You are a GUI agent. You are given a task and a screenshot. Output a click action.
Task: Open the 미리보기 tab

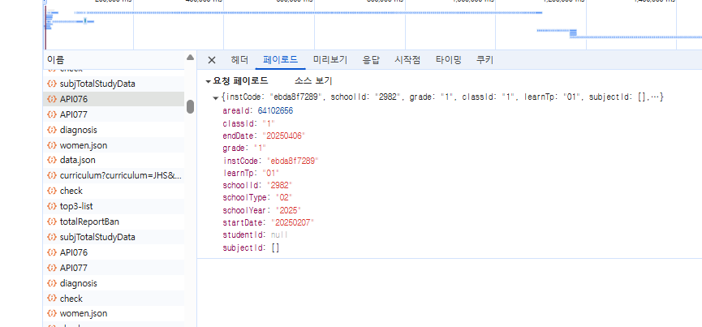[x=330, y=60]
